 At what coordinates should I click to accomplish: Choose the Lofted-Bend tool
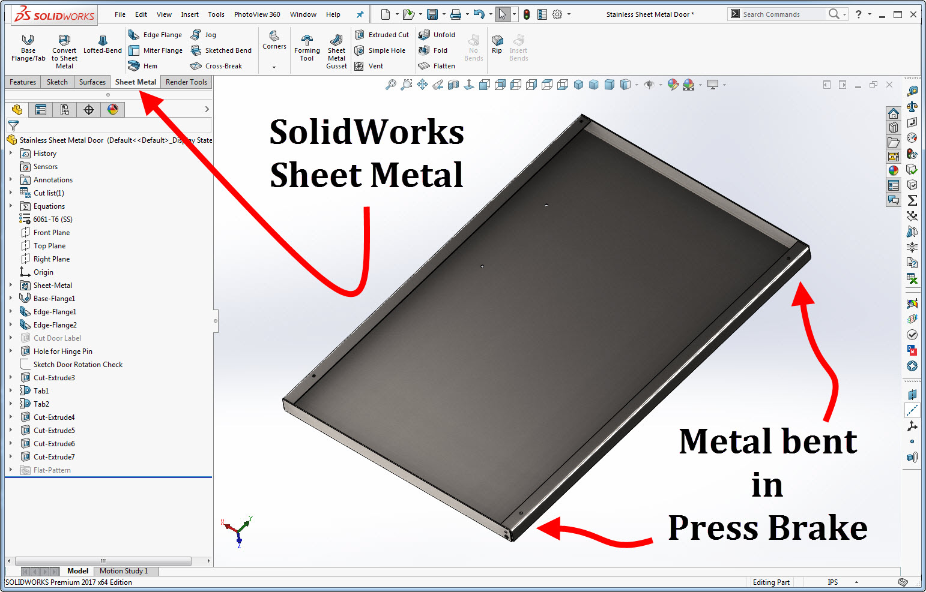tap(103, 44)
